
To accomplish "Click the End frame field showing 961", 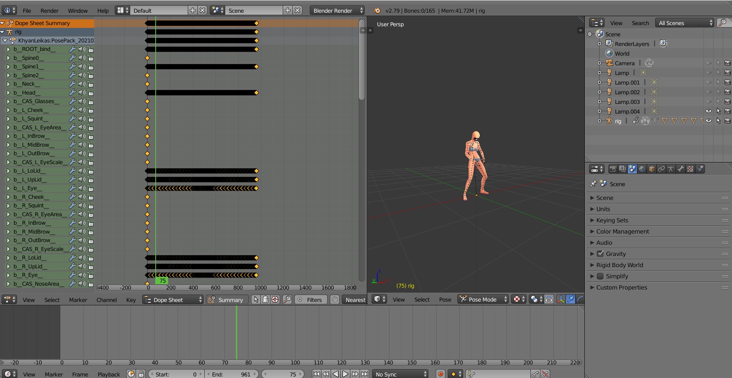I will pyautogui.click(x=231, y=374).
